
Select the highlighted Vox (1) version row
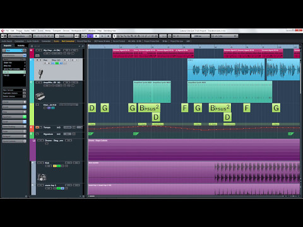click(x=14, y=72)
